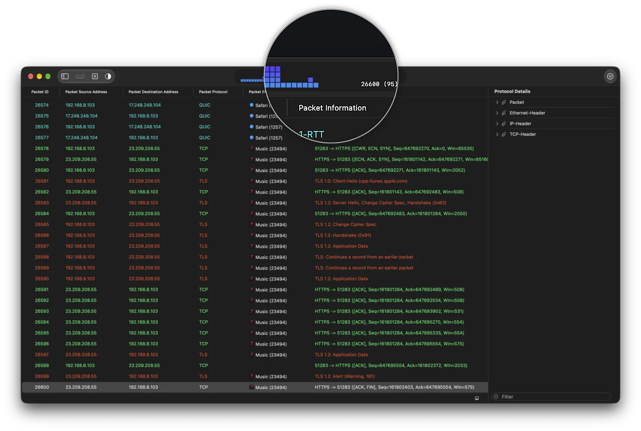Sort by Packet Destination Address column header
The width and height of the screenshot is (641, 431).
[153, 92]
